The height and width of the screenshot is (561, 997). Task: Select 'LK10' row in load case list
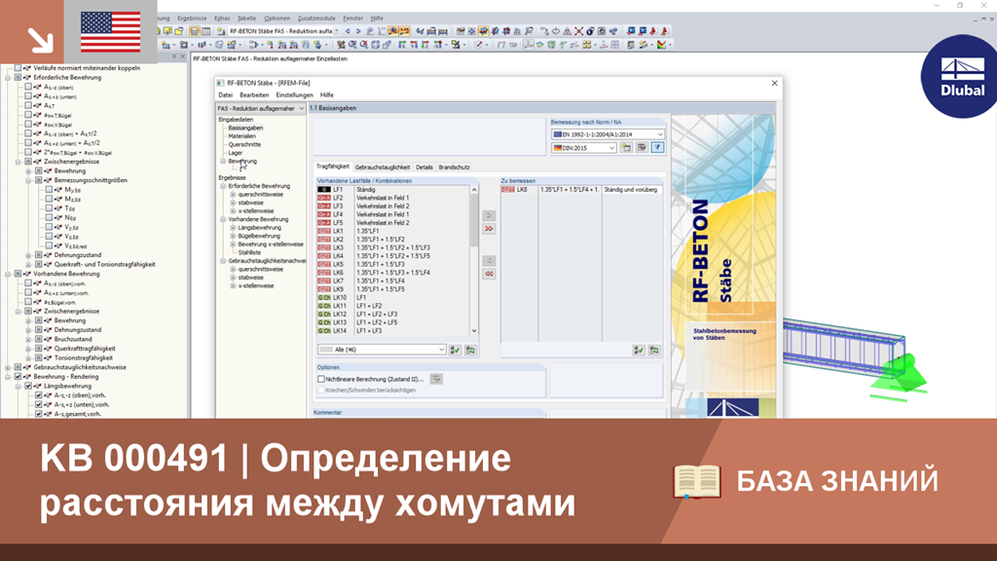[393, 298]
